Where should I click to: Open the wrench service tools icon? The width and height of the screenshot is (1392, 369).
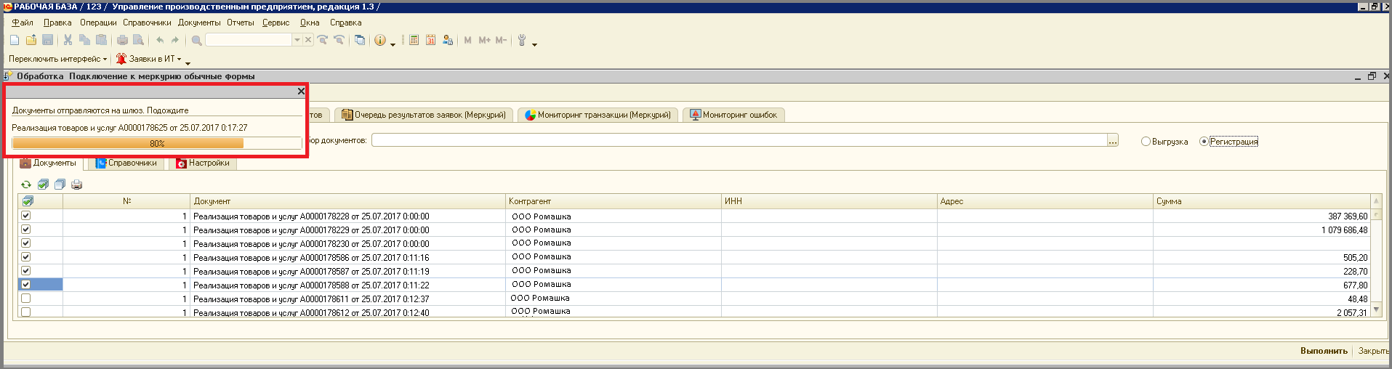click(x=522, y=40)
